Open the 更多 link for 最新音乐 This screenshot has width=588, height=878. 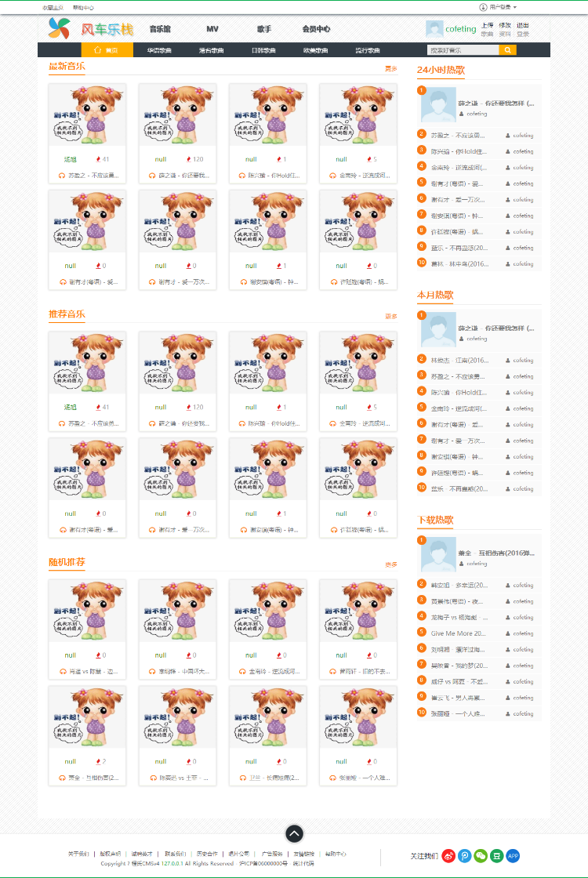(391, 68)
